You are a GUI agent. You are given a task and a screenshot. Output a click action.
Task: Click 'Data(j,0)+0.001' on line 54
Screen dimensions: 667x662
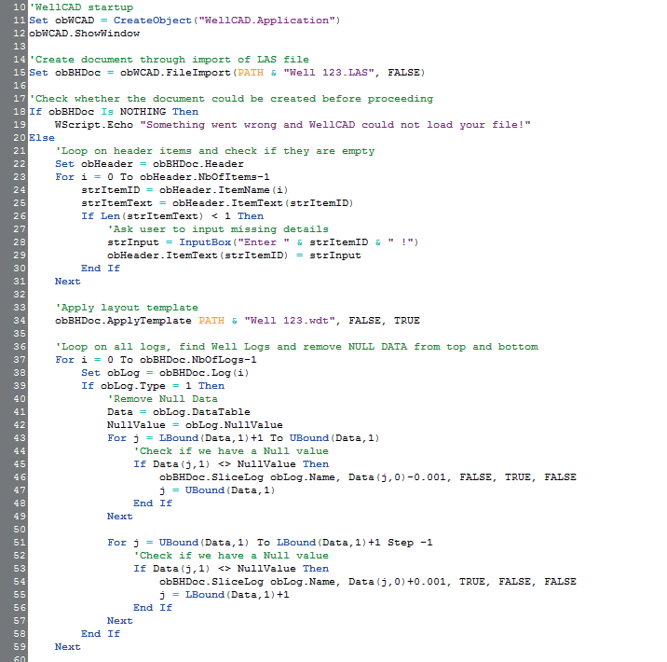click(397, 582)
